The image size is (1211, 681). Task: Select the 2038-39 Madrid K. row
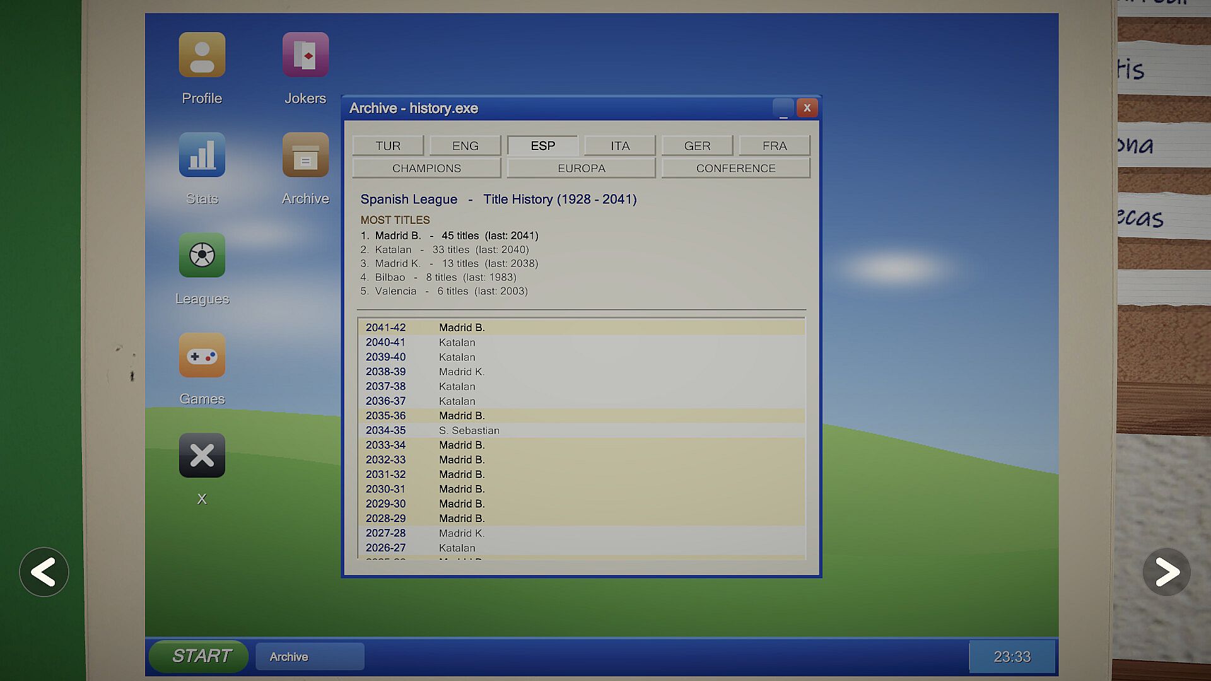[x=582, y=371]
